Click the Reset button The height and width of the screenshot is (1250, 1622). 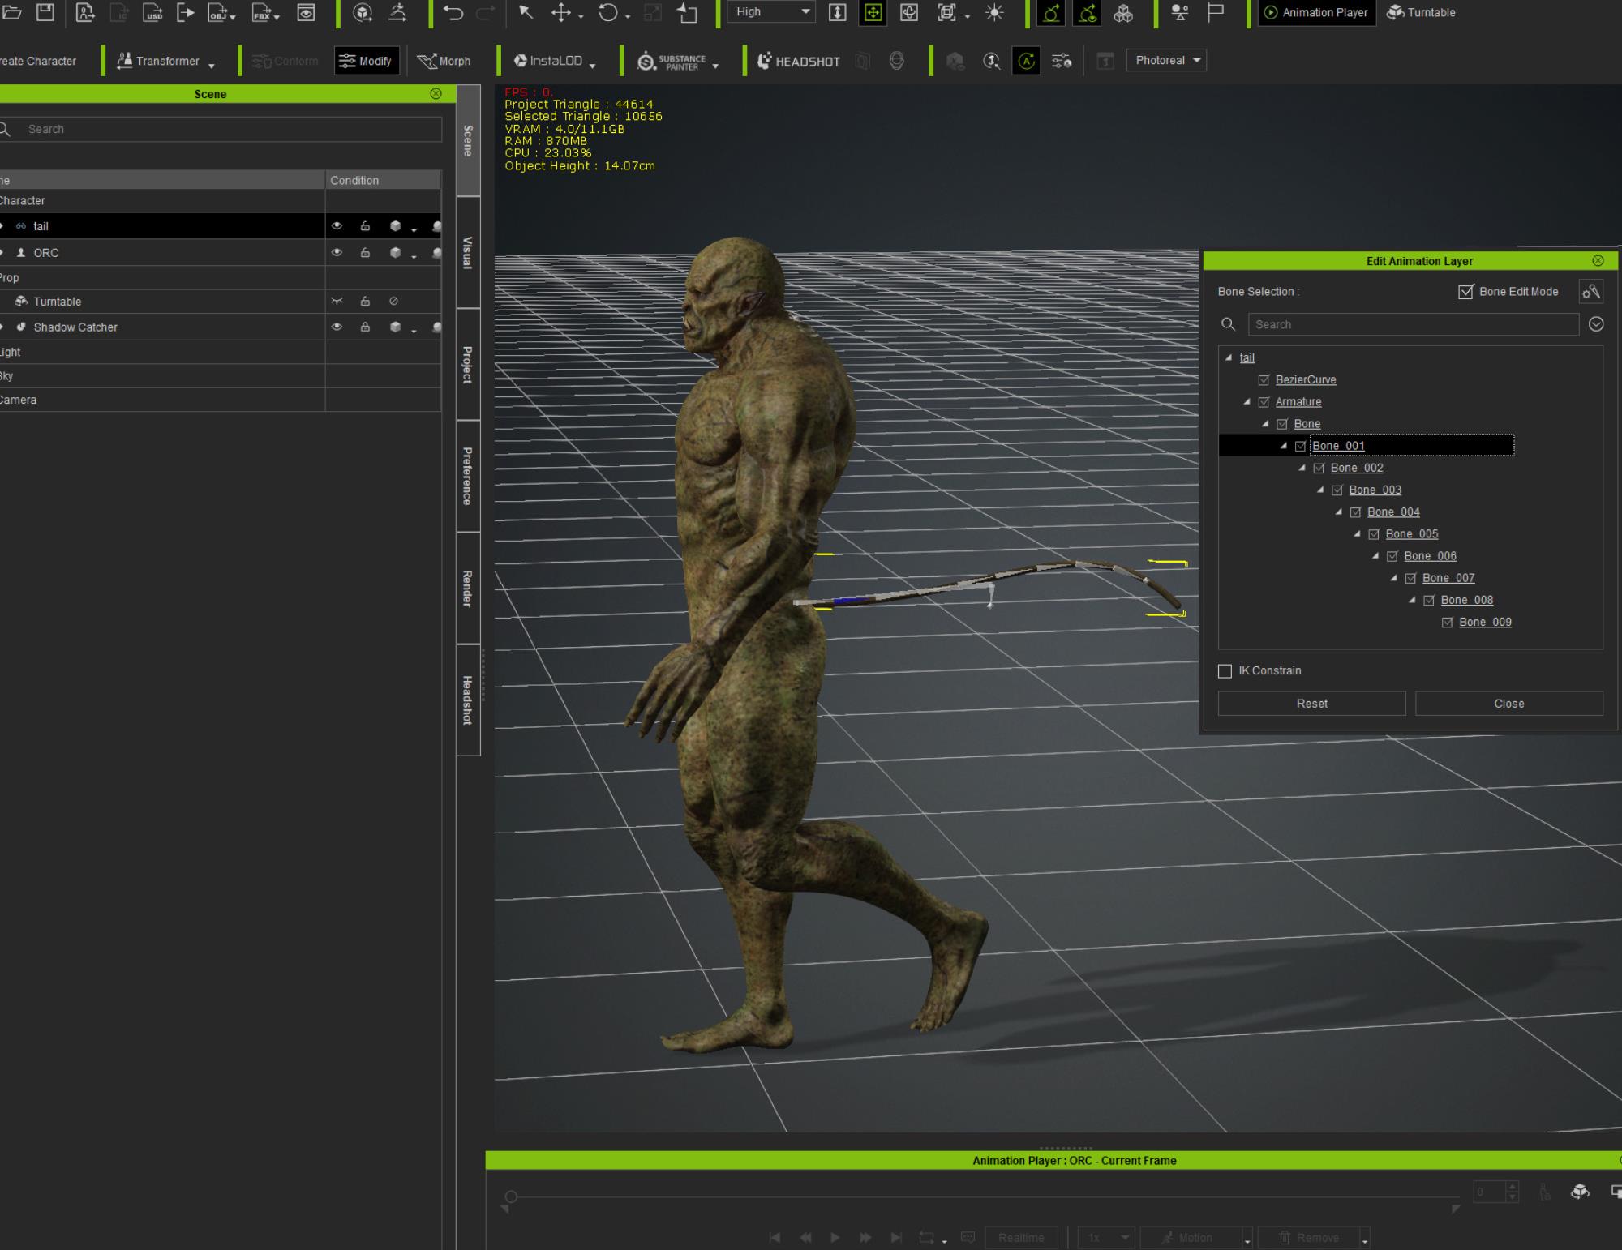(1311, 704)
